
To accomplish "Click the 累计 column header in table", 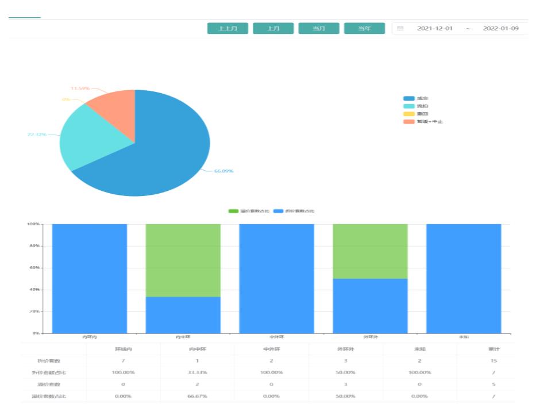I will [493, 349].
